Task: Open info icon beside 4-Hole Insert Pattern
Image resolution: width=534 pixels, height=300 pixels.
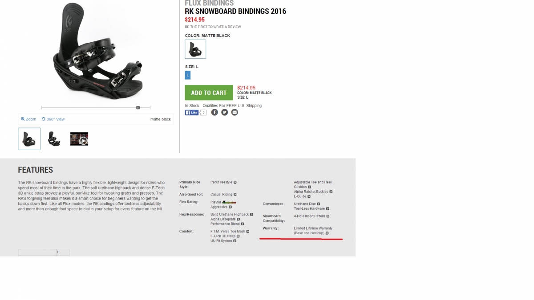Action: (x=328, y=216)
